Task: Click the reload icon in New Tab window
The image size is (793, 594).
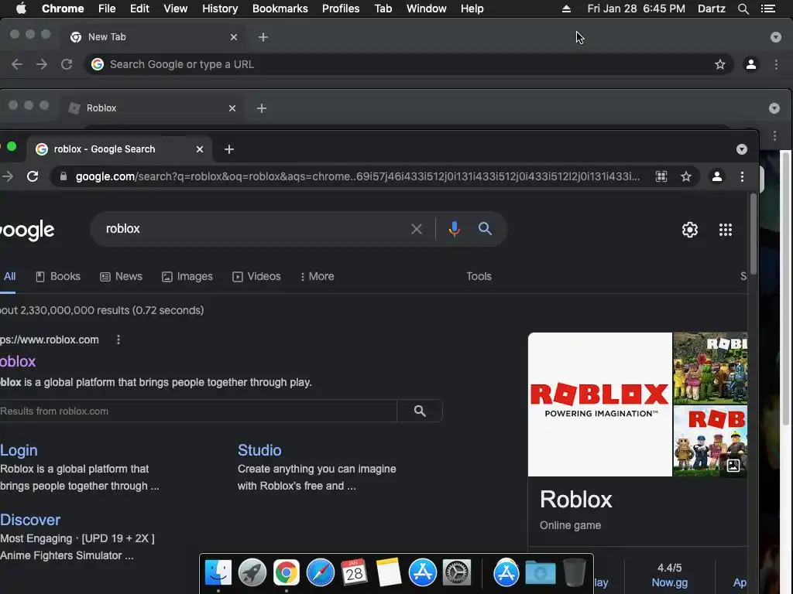Action: click(x=67, y=64)
